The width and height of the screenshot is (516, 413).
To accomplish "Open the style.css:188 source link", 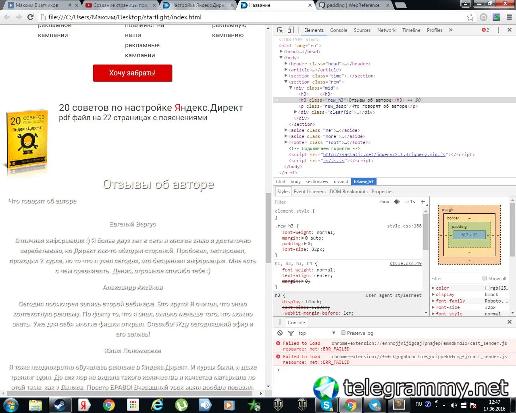I will coord(404,226).
